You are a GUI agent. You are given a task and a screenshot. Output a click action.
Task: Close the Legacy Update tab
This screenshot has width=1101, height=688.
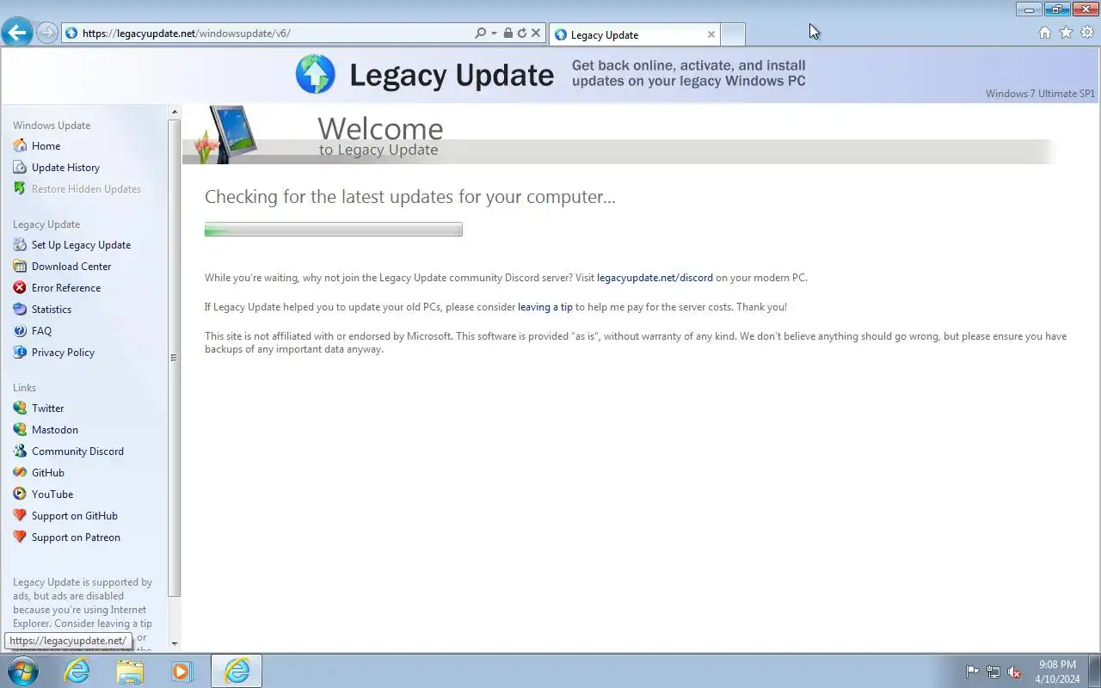pos(711,34)
